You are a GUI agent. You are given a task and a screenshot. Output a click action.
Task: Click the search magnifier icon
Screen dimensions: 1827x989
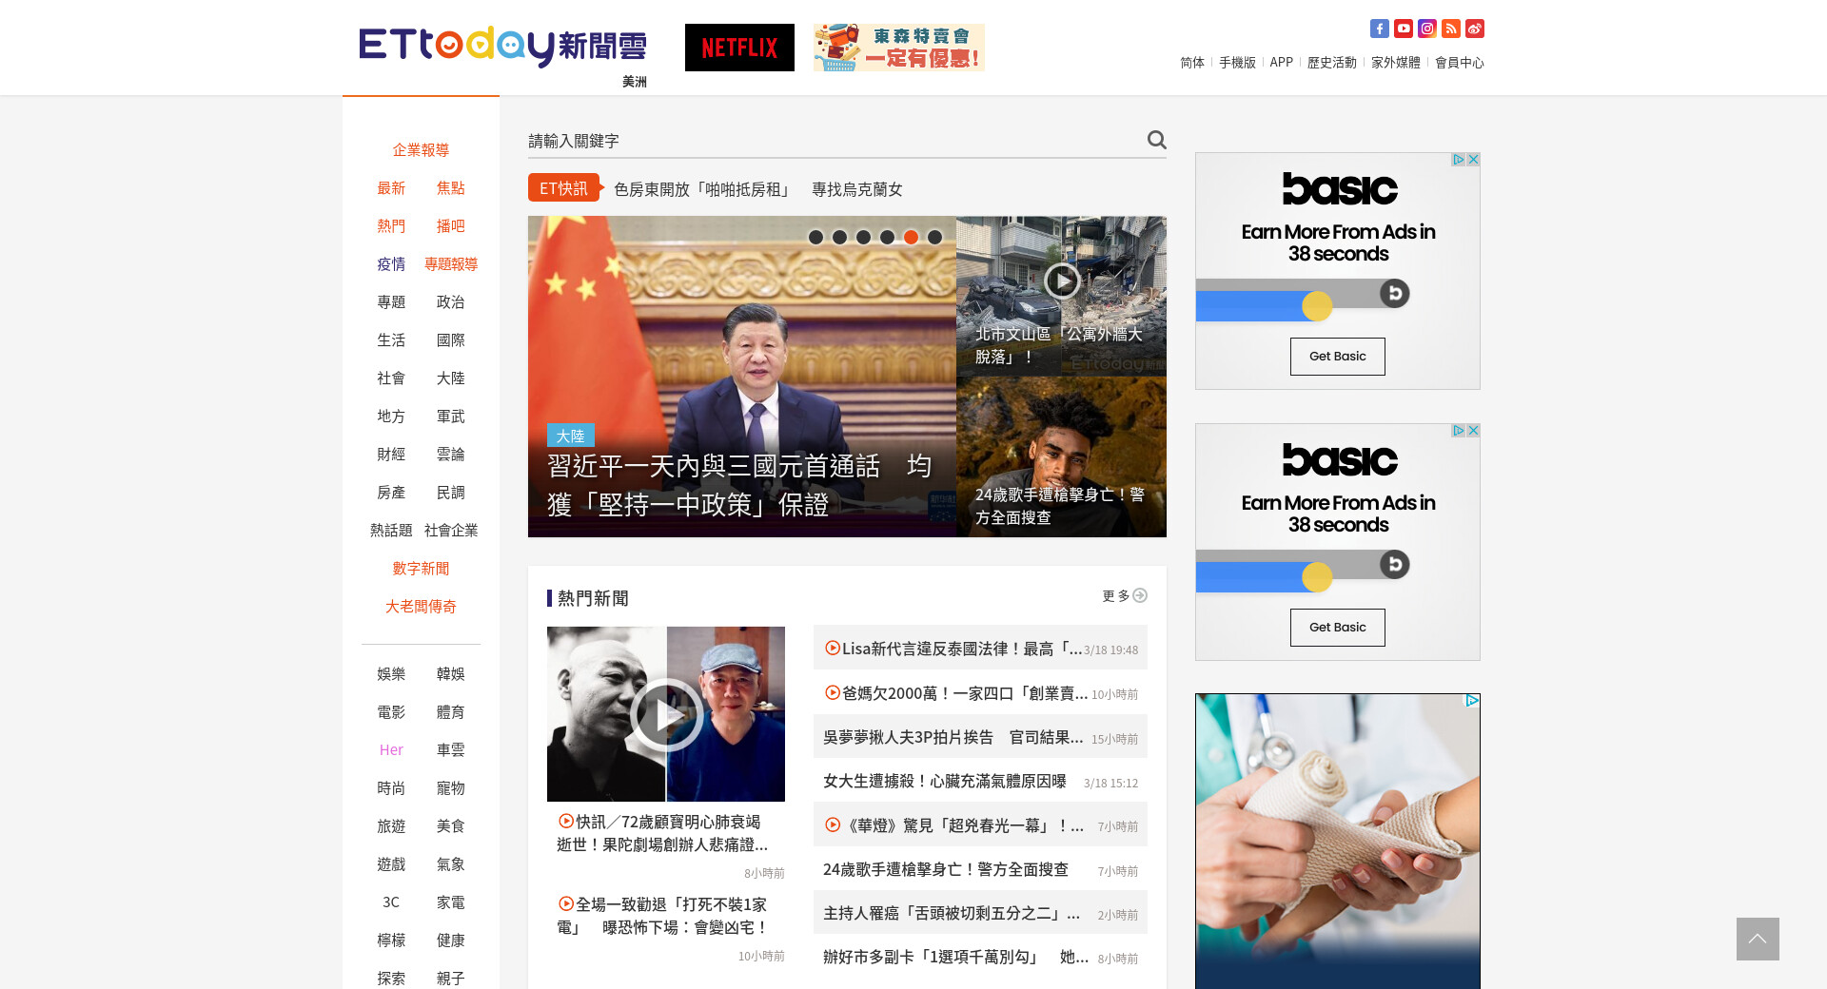pos(1156,140)
